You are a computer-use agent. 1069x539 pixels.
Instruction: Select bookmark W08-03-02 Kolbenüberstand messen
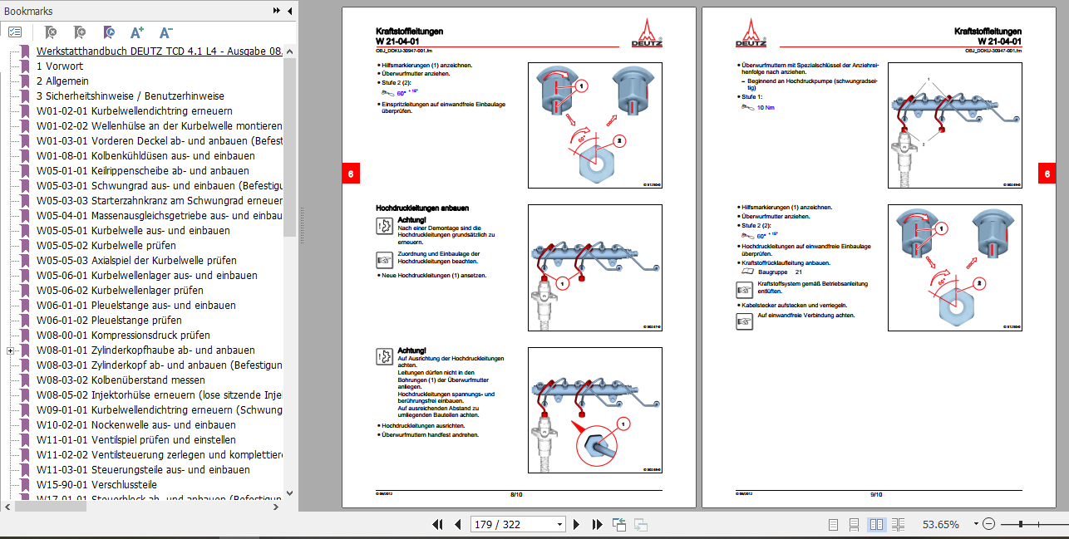[x=121, y=380]
